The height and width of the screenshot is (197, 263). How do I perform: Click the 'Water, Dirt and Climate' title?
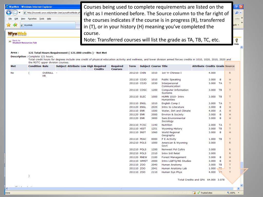pyautogui.click(x=176, y=111)
